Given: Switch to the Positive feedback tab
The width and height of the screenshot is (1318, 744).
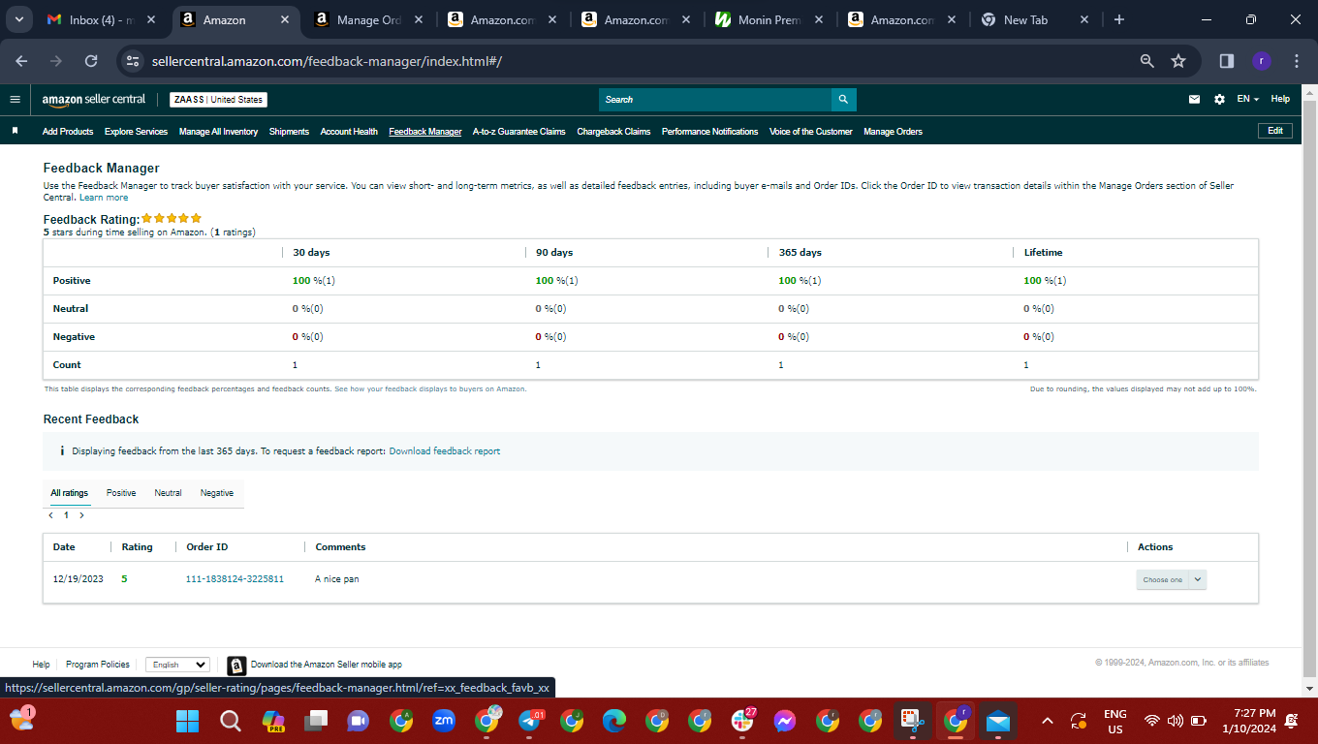Looking at the screenshot, I should tap(121, 493).
